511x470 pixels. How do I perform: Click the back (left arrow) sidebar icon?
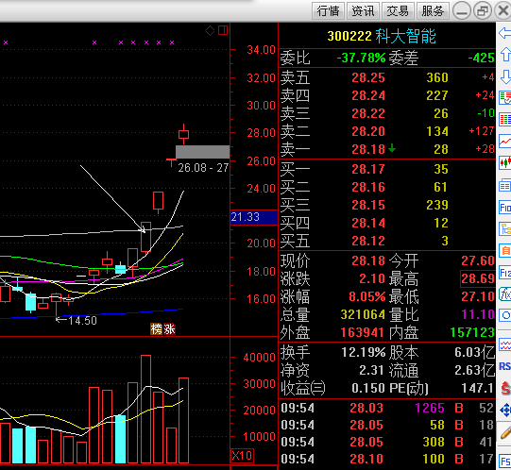[x=504, y=33]
